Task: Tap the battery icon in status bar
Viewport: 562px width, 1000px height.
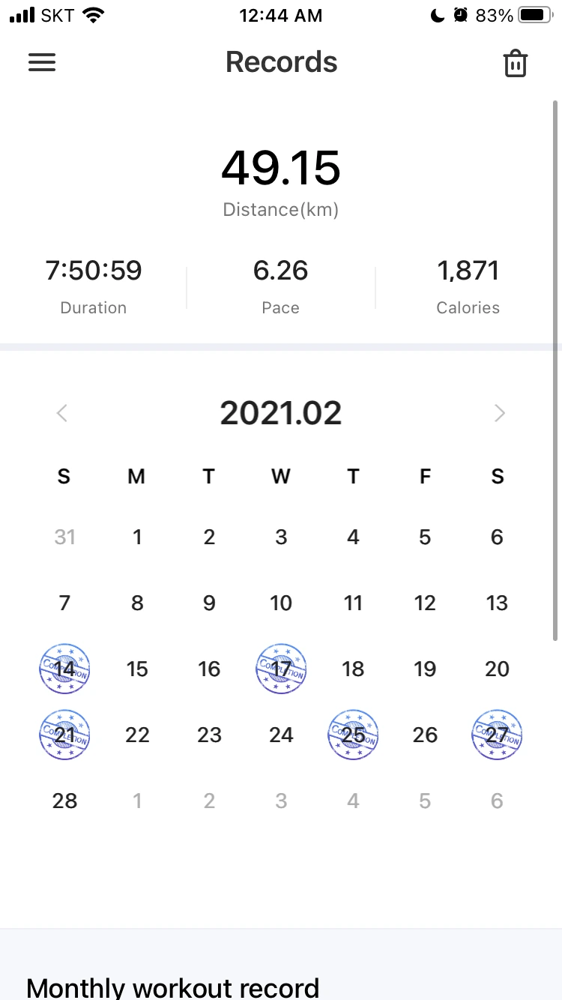Action: click(x=535, y=15)
